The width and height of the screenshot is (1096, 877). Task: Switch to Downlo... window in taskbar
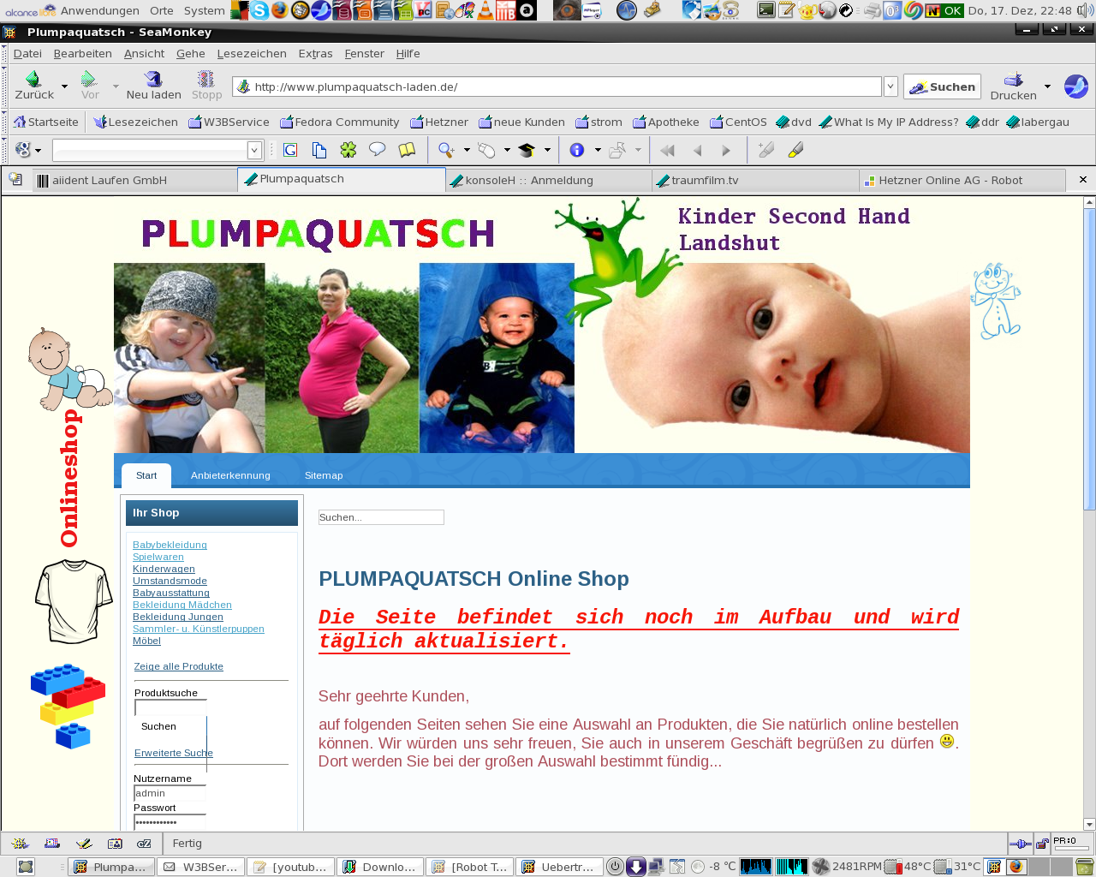pyautogui.click(x=380, y=867)
